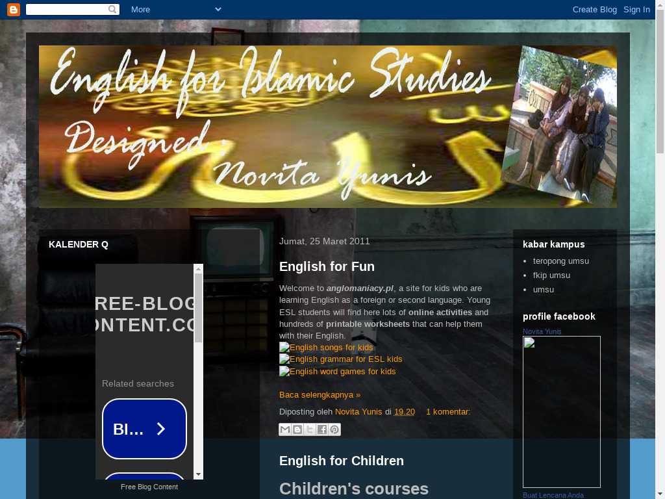Click the Free Blog Content link under widget
The width and height of the screenshot is (665, 499).
(x=149, y=487)
